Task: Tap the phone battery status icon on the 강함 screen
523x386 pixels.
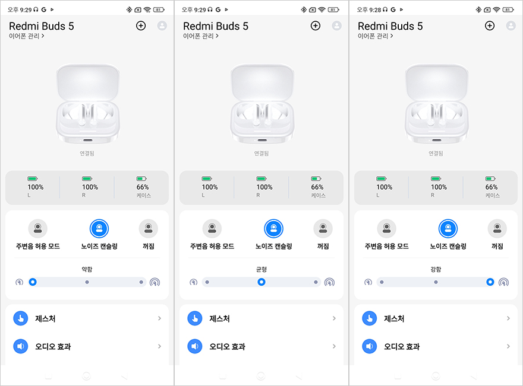Action: 508,9
